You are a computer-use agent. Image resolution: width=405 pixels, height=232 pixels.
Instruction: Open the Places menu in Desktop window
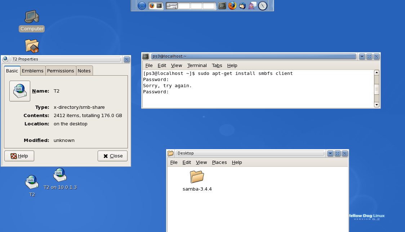click(219, 162)
